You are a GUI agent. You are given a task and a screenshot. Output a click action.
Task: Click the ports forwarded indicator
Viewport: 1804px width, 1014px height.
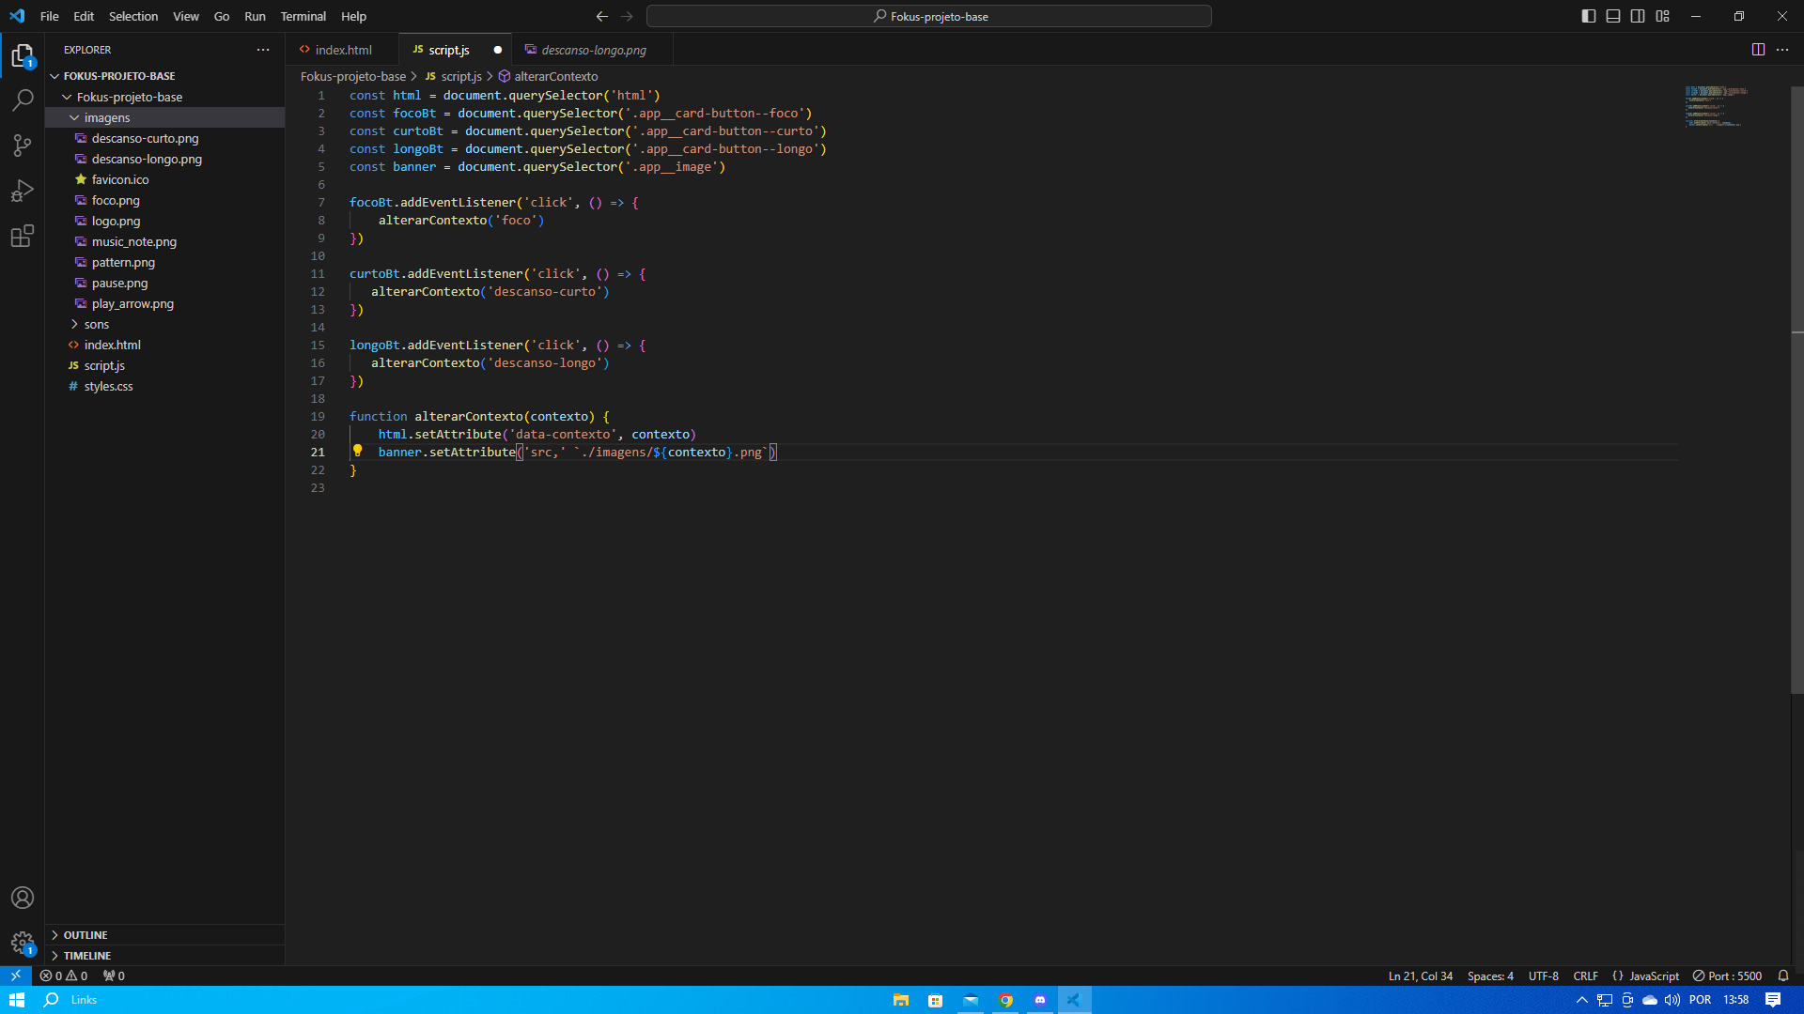coord(114,976)
